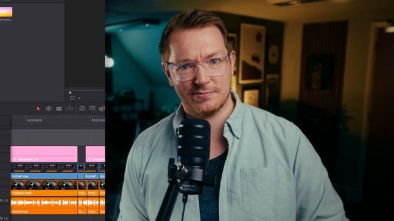Select the long orange P1000547.MOV video clip
This screenshot has width=394, height=221.
[44, 188]
